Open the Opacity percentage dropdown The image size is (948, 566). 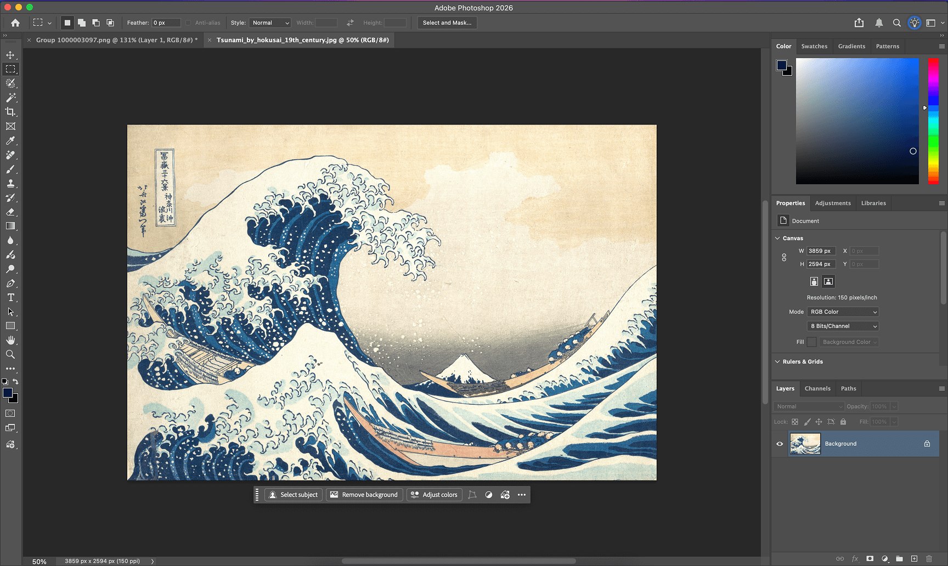coord(894,406)
